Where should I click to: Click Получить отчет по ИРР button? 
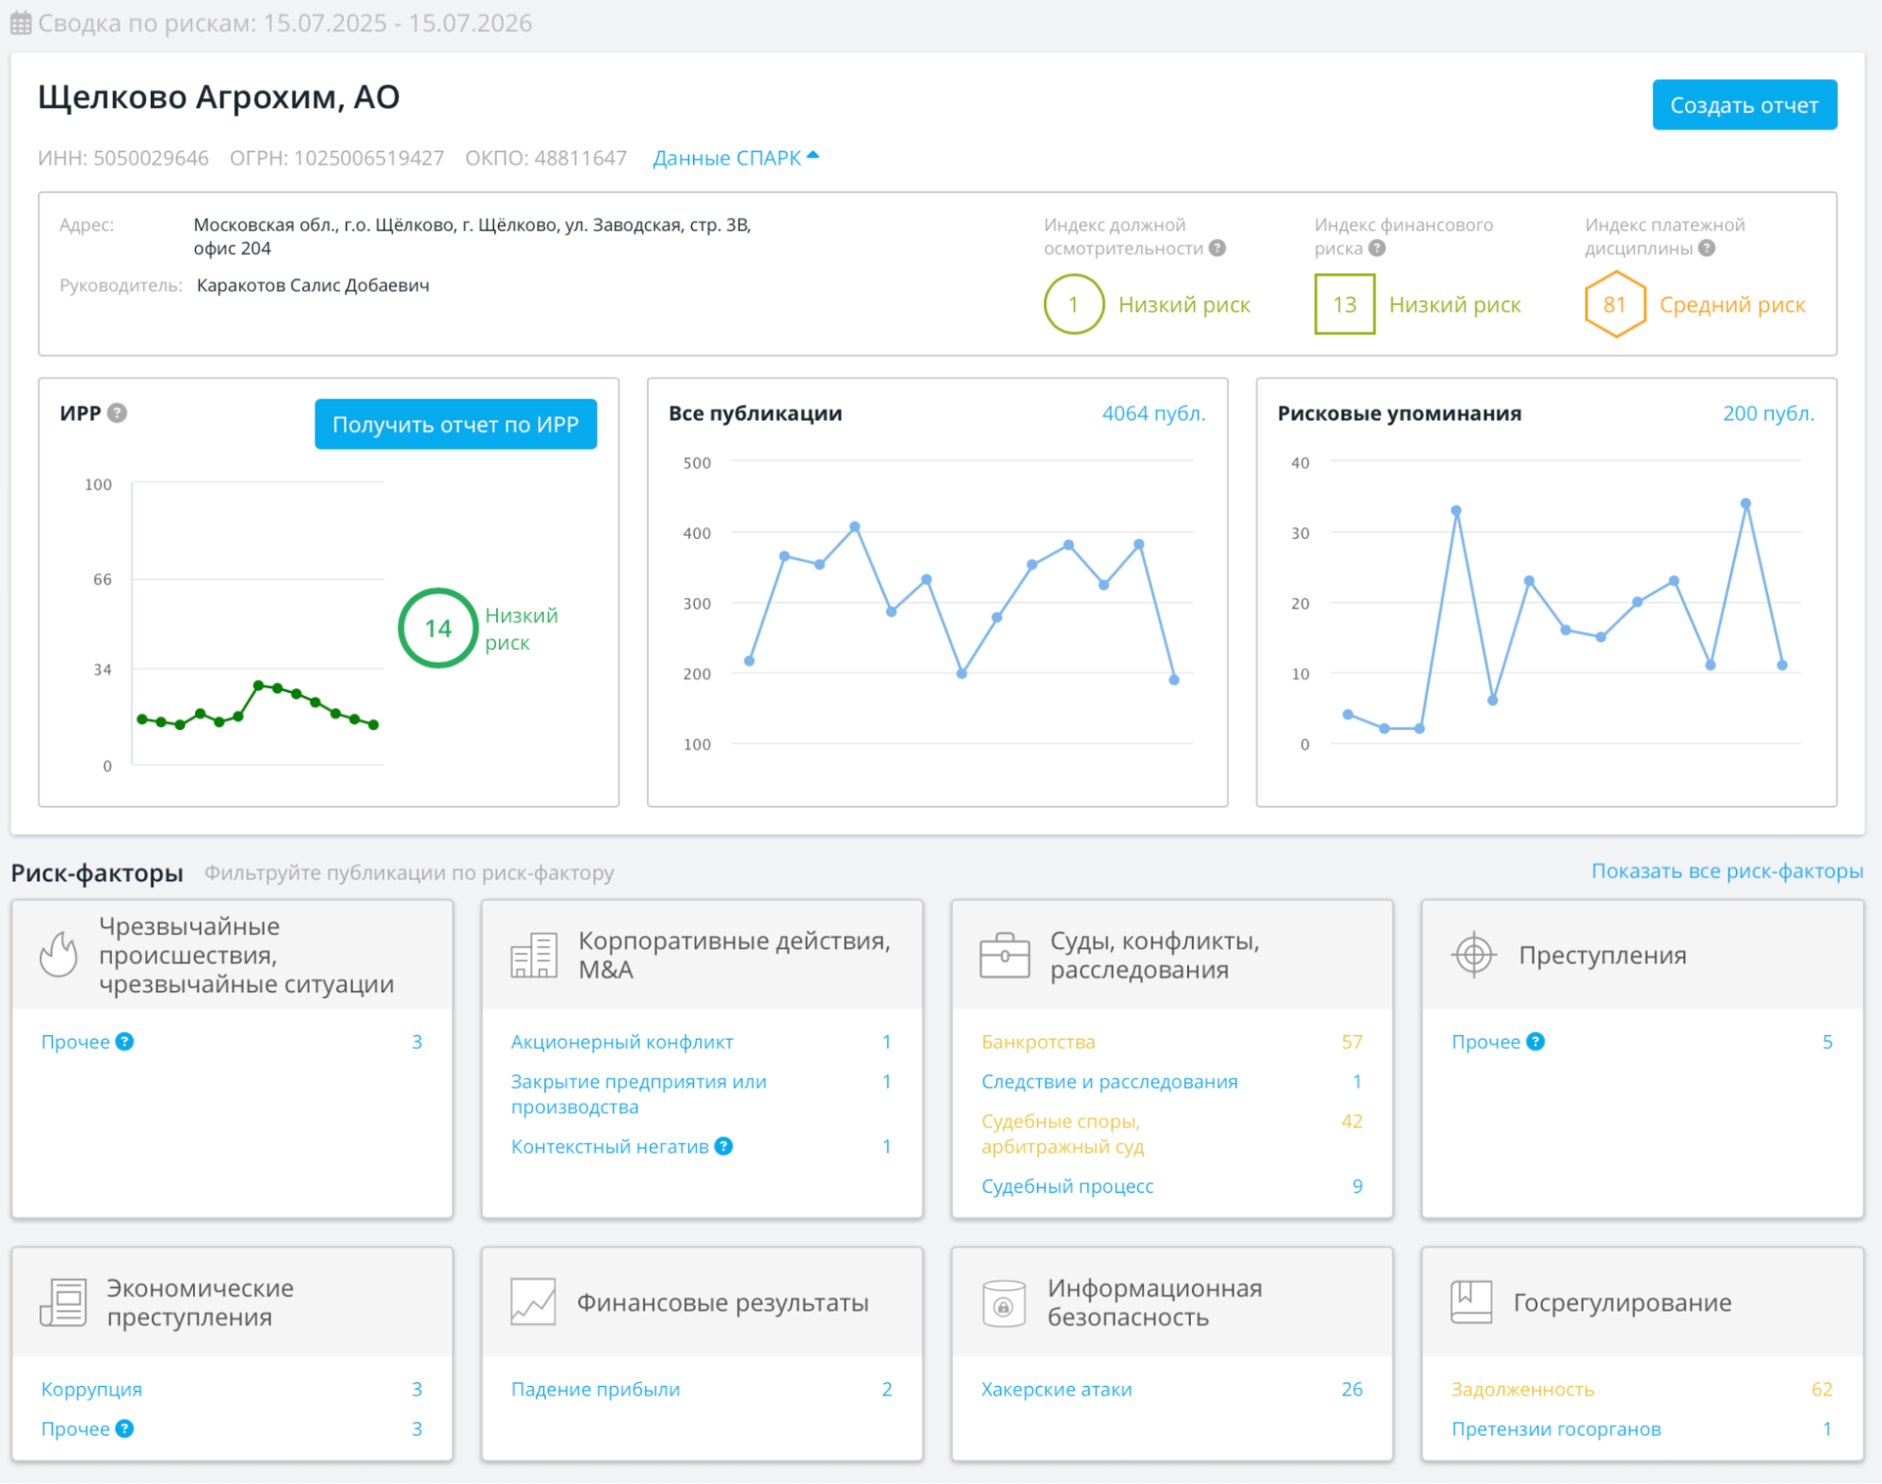[x=456, y=425]
